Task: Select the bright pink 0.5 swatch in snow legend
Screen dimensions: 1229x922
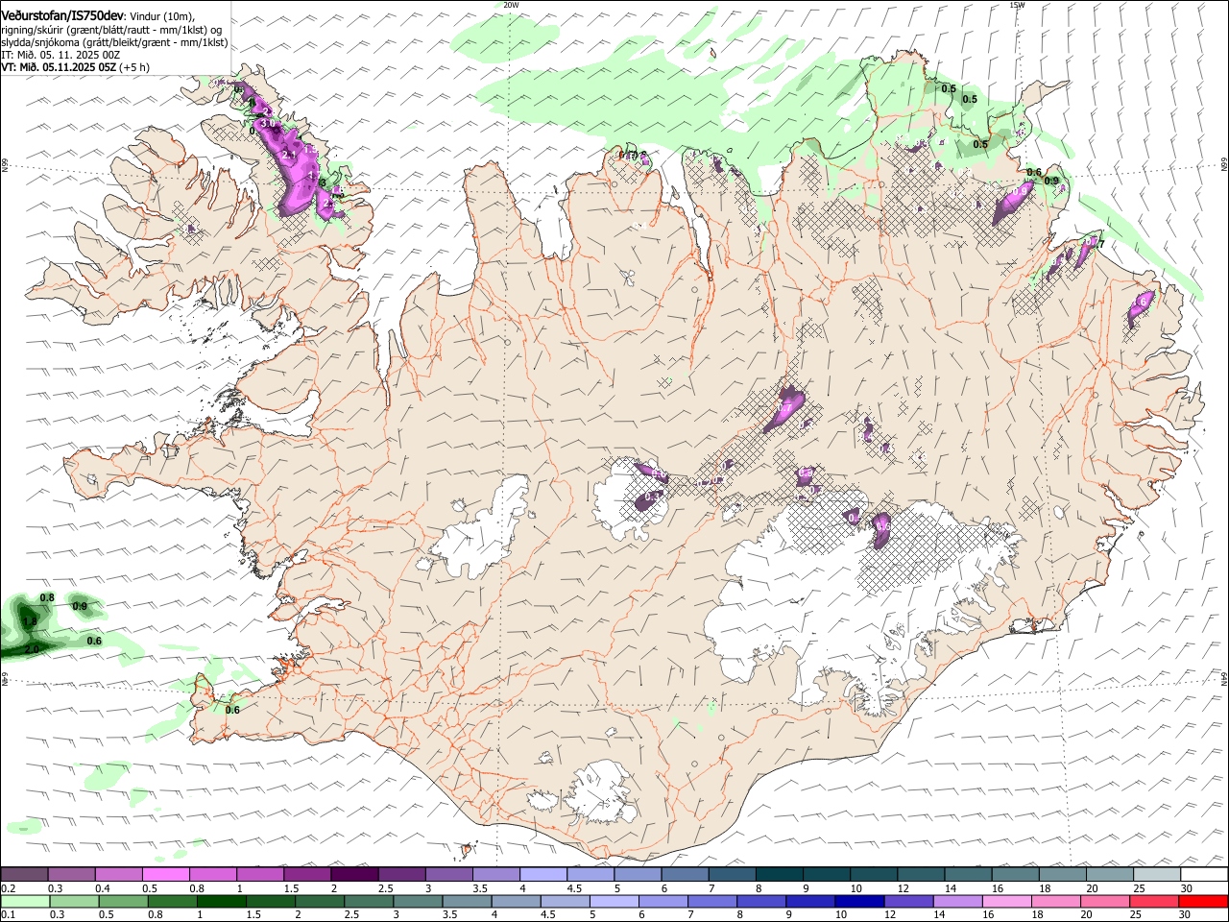Action: [x=165, y=875]
